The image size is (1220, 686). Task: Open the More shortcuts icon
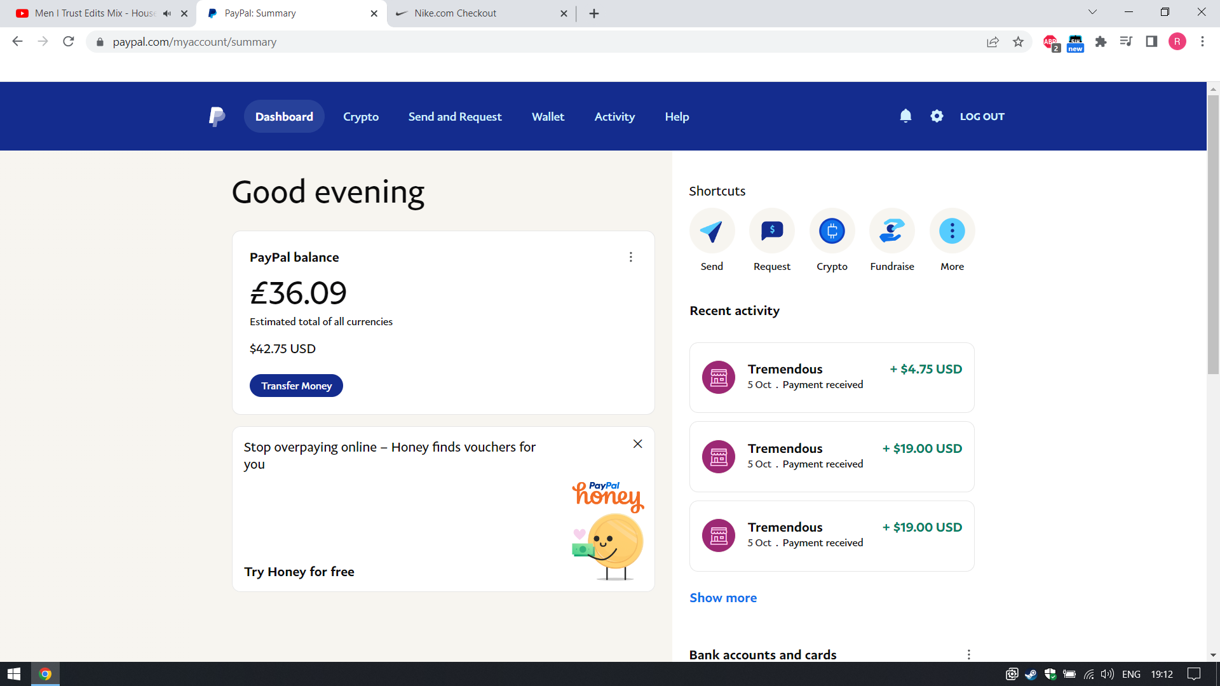point(952,231)
